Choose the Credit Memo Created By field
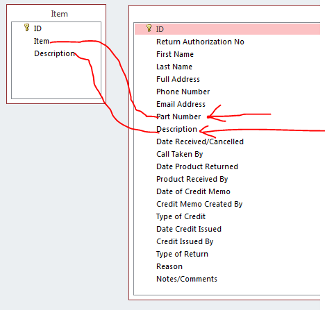This screenshot has height=310, width=325. point(199,204)
